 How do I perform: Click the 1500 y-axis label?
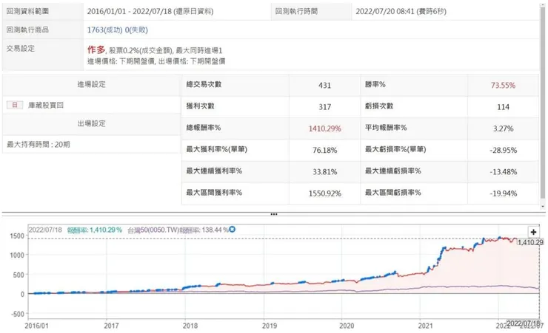[17, 236]
